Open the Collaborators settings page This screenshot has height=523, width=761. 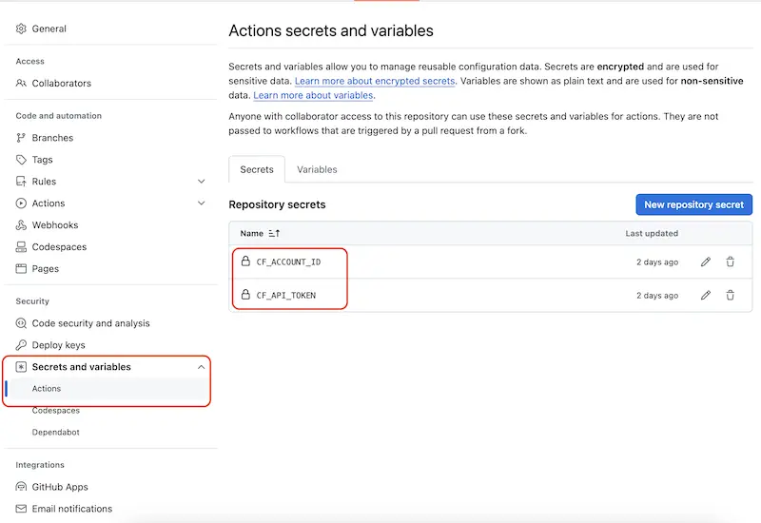(x=62, y=83)
